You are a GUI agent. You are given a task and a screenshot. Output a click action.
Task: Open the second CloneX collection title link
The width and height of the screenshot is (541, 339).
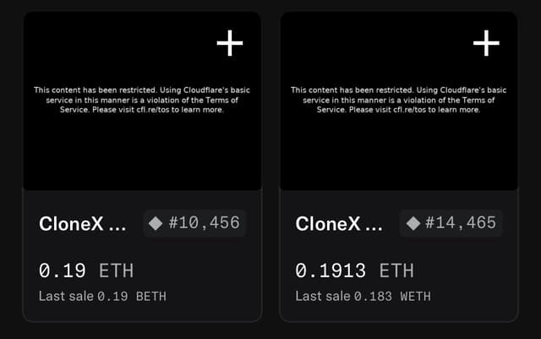click(x=339, y=224)
